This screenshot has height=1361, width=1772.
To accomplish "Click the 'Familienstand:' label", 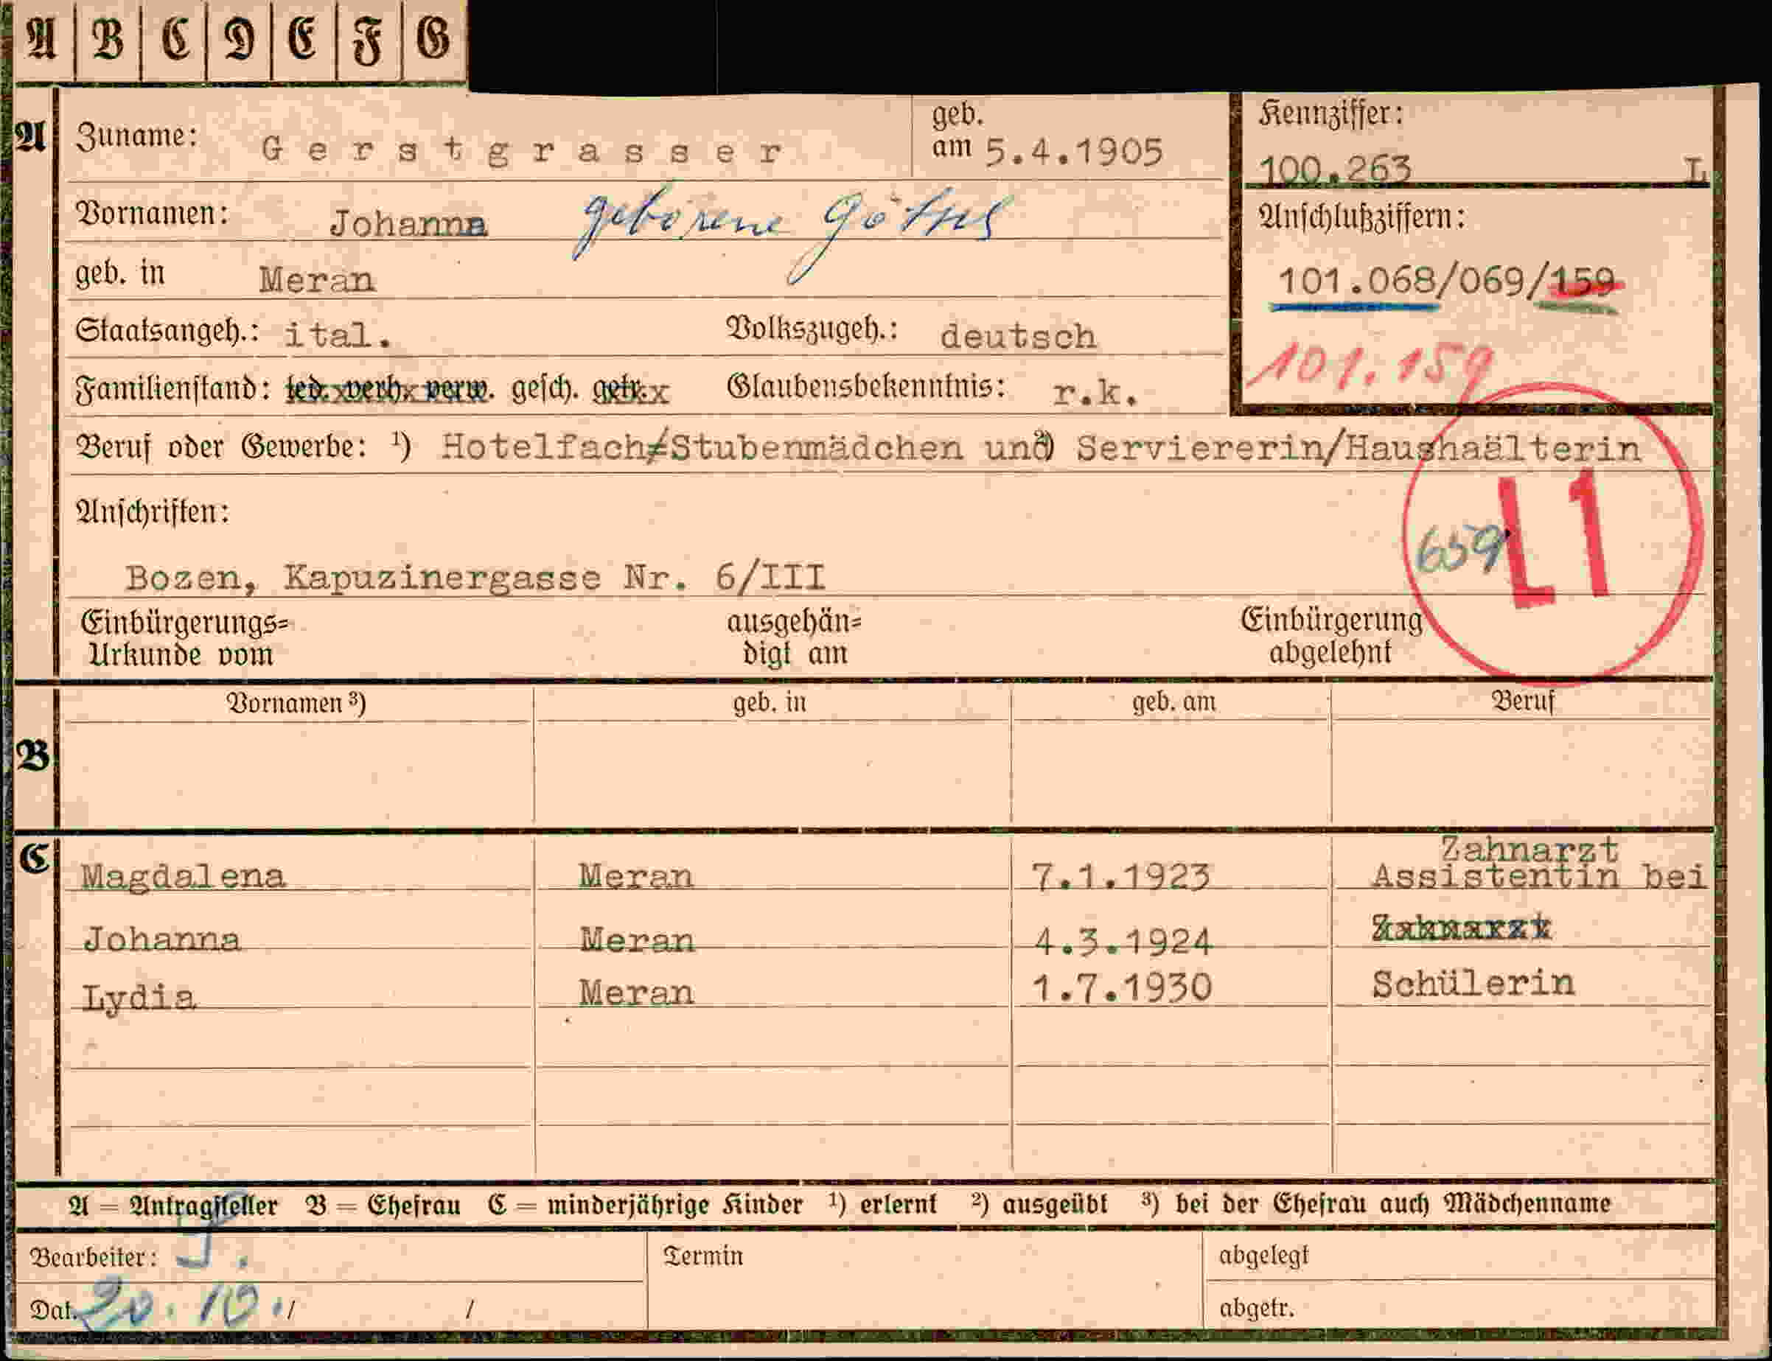I will pos(172,390).
